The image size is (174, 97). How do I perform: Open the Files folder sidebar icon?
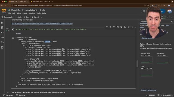[x=2, y=43]
